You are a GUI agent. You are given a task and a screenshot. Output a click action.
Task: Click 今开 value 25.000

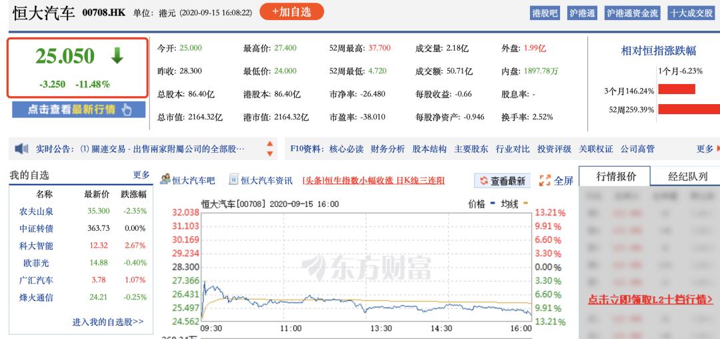(x=191, y=48)
